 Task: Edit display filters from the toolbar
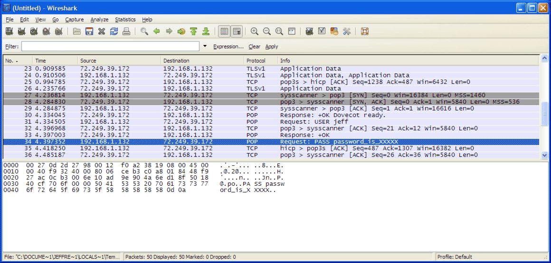(322, 32)
